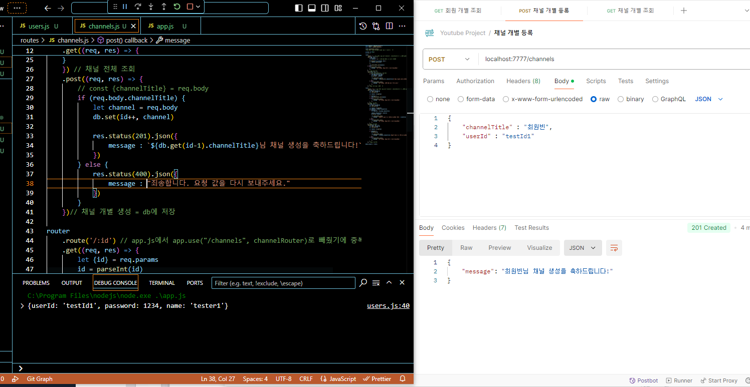Grab the debug toolbar drag handle
750x387 pixels.
[115, 7]
